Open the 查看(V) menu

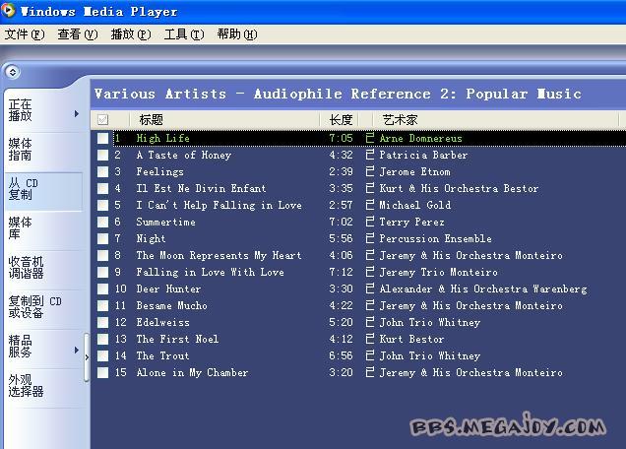click(x=78, y=34)
